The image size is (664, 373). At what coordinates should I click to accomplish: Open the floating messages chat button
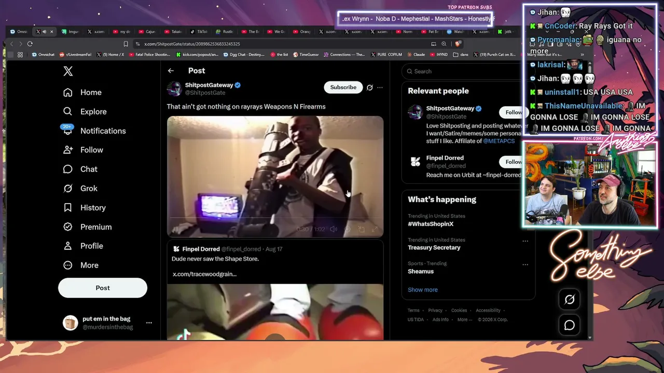[569, 325]
